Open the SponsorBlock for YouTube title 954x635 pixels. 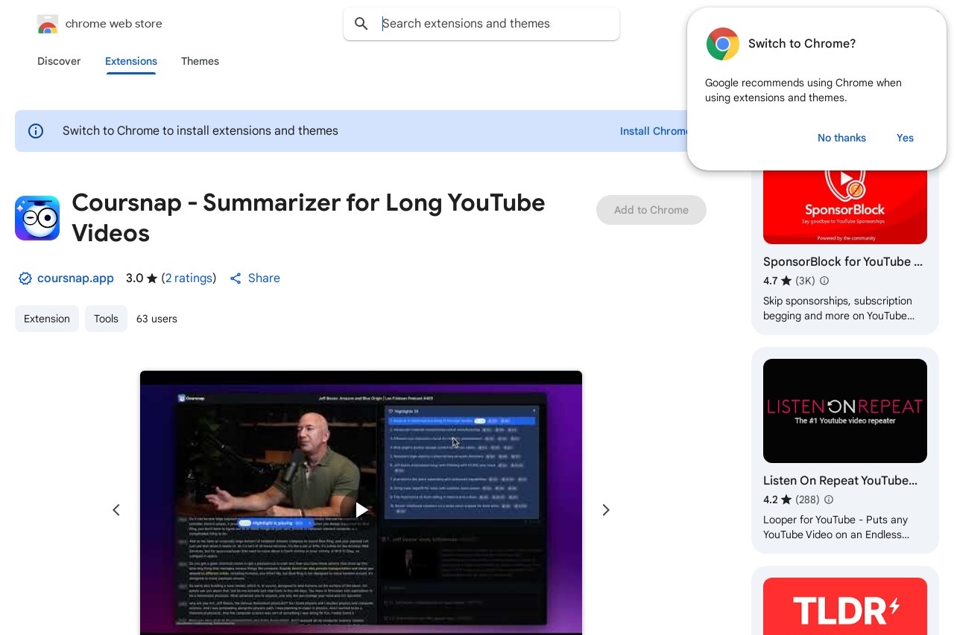[x=843, y=262]
